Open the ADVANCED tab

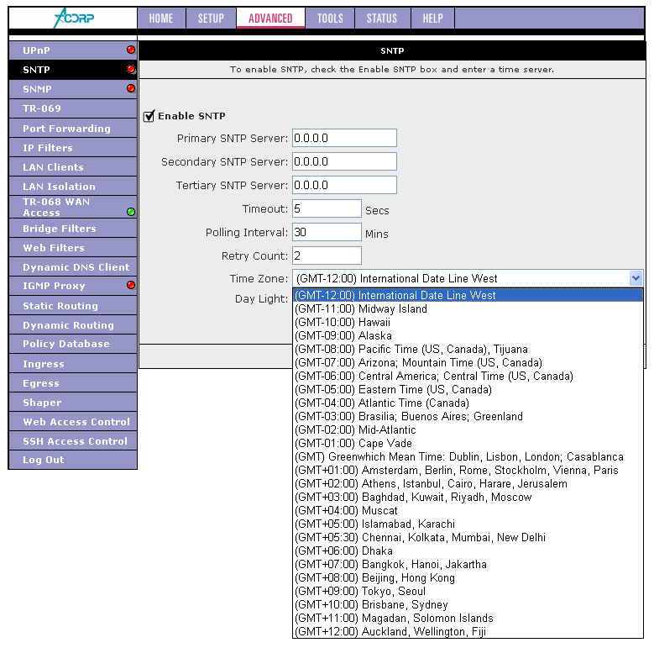click(x=270, y=18)
